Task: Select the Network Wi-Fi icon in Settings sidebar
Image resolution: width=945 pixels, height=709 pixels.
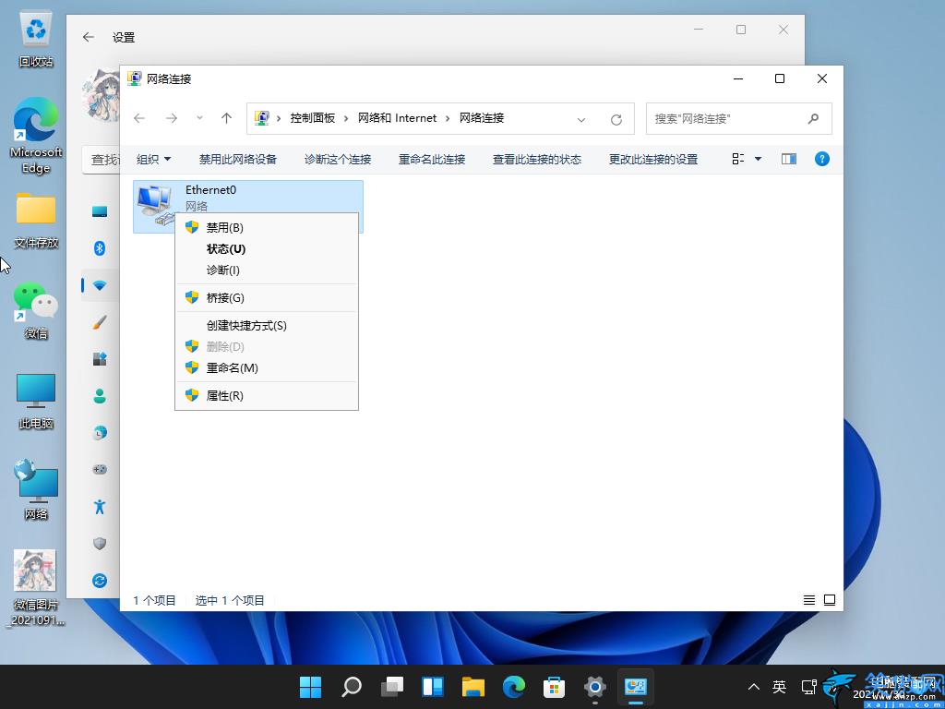Action: (x=100, y=284)
